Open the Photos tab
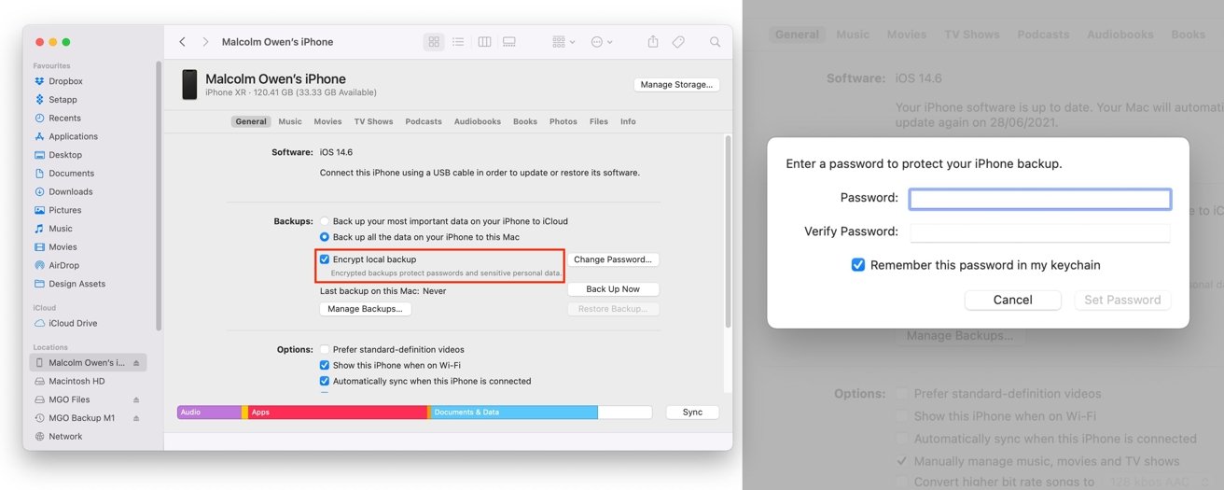 tap(563, 121)
